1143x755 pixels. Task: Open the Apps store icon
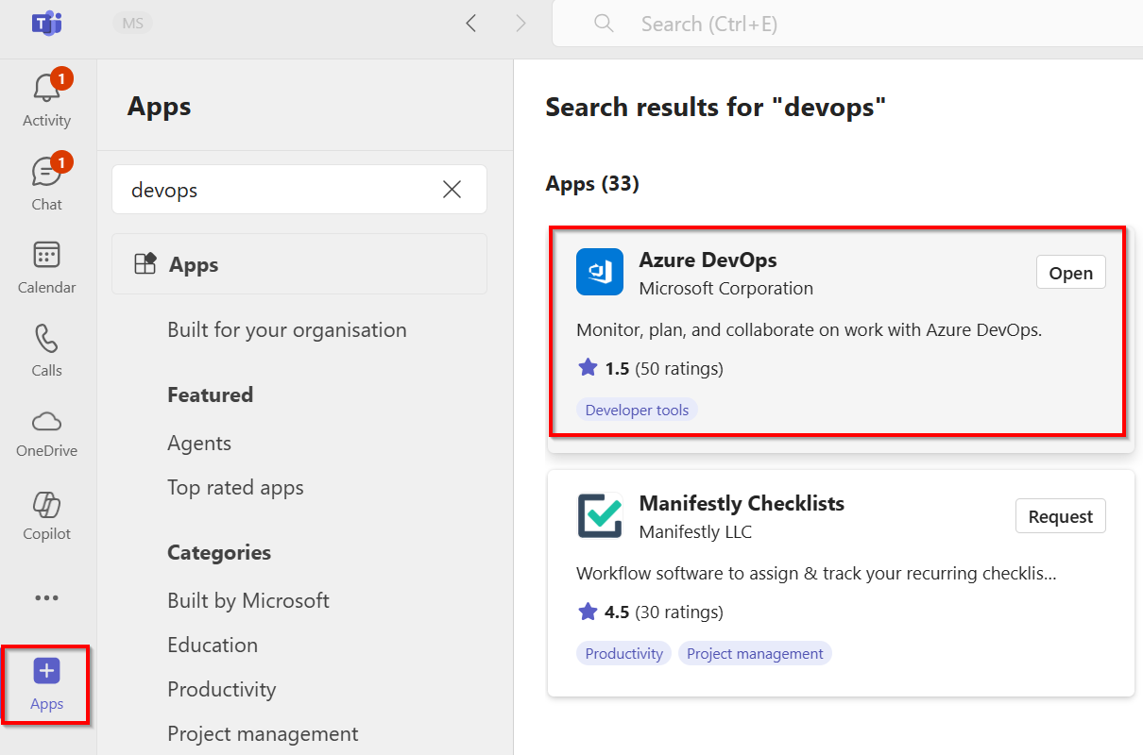(46, 684)
